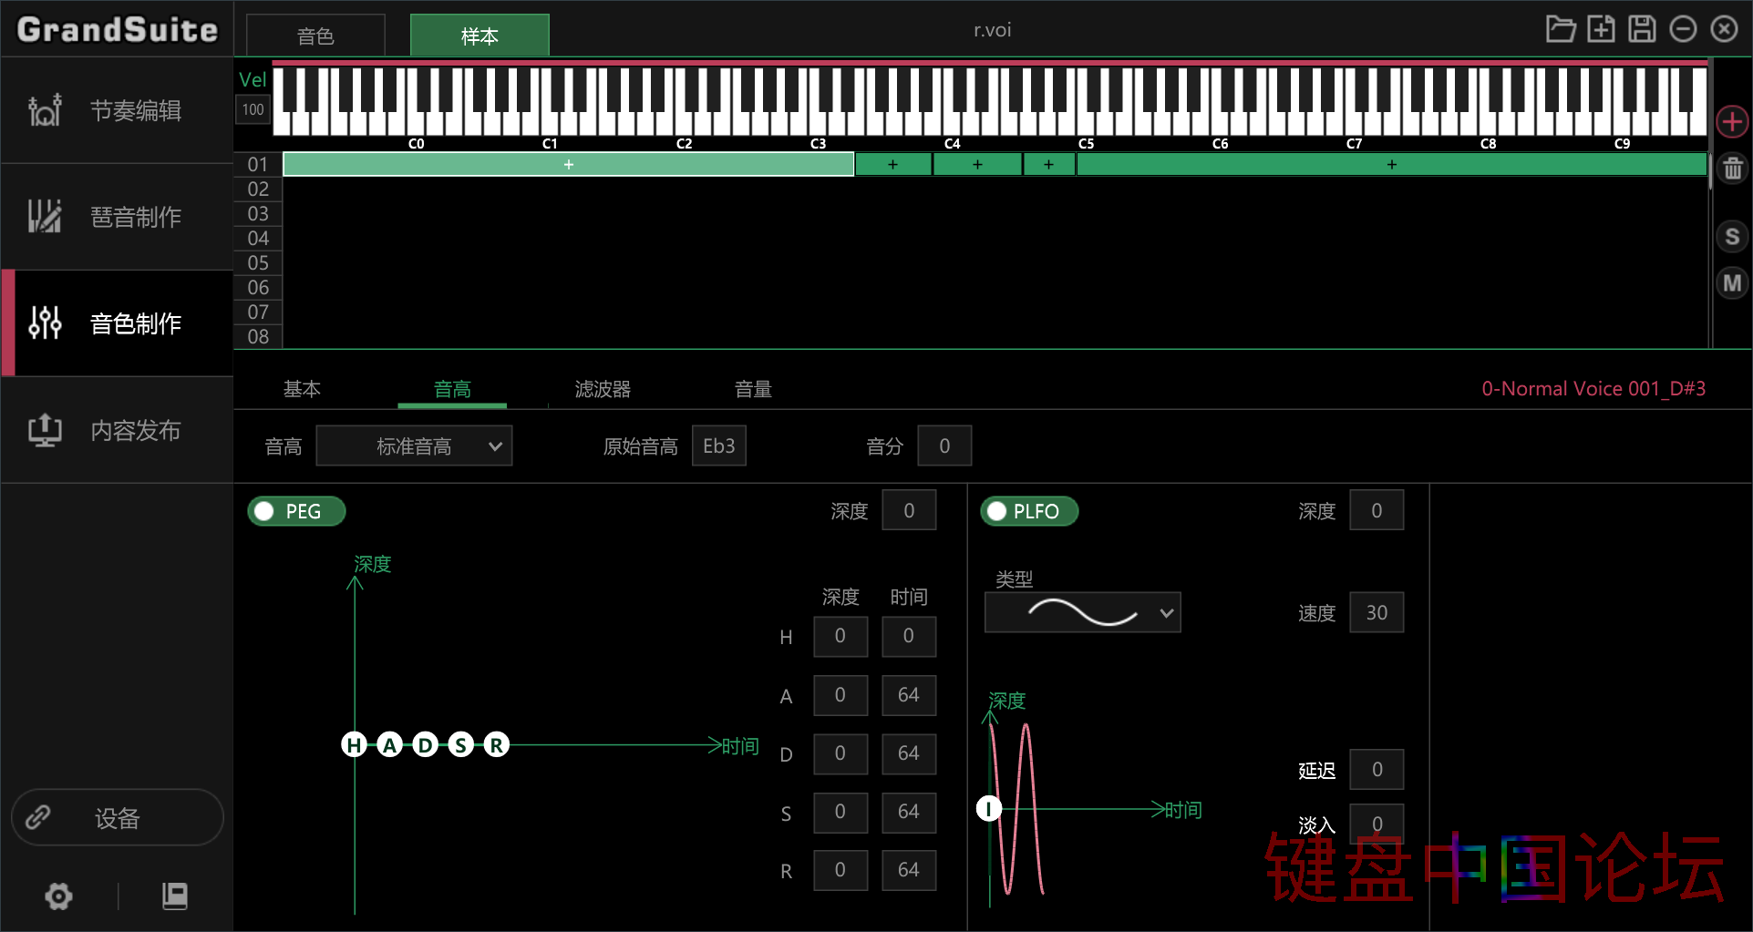Screen dimensions: 1753x932
Task: Select layer row 05
Action: pyautogui.click(x=258, y=263)
